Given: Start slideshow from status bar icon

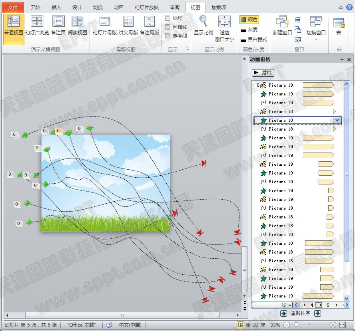Looking at the screenshot, I should coord(263,325).
